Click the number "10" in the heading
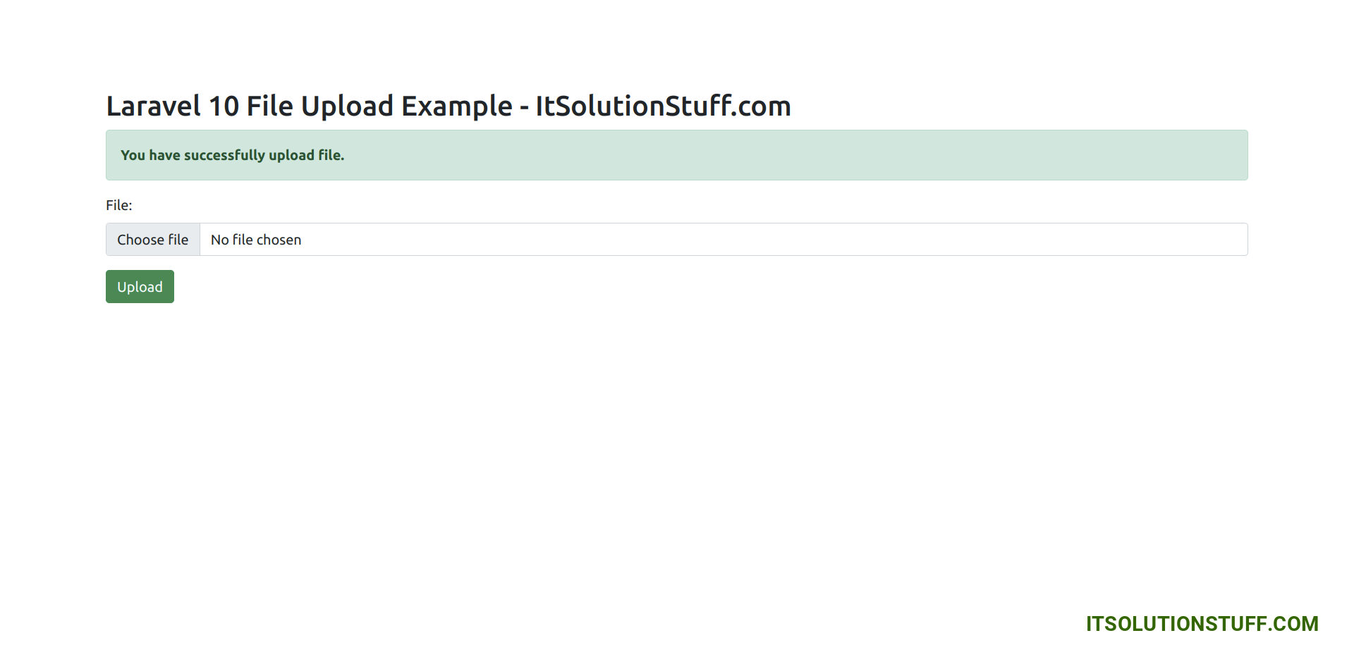The height and width of the screenshot is (645, 1354). coord(224,106)
